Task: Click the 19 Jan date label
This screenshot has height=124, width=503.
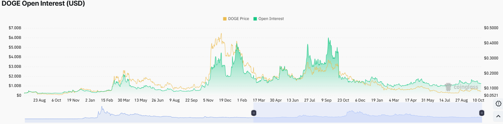Action: click(377, 100)
